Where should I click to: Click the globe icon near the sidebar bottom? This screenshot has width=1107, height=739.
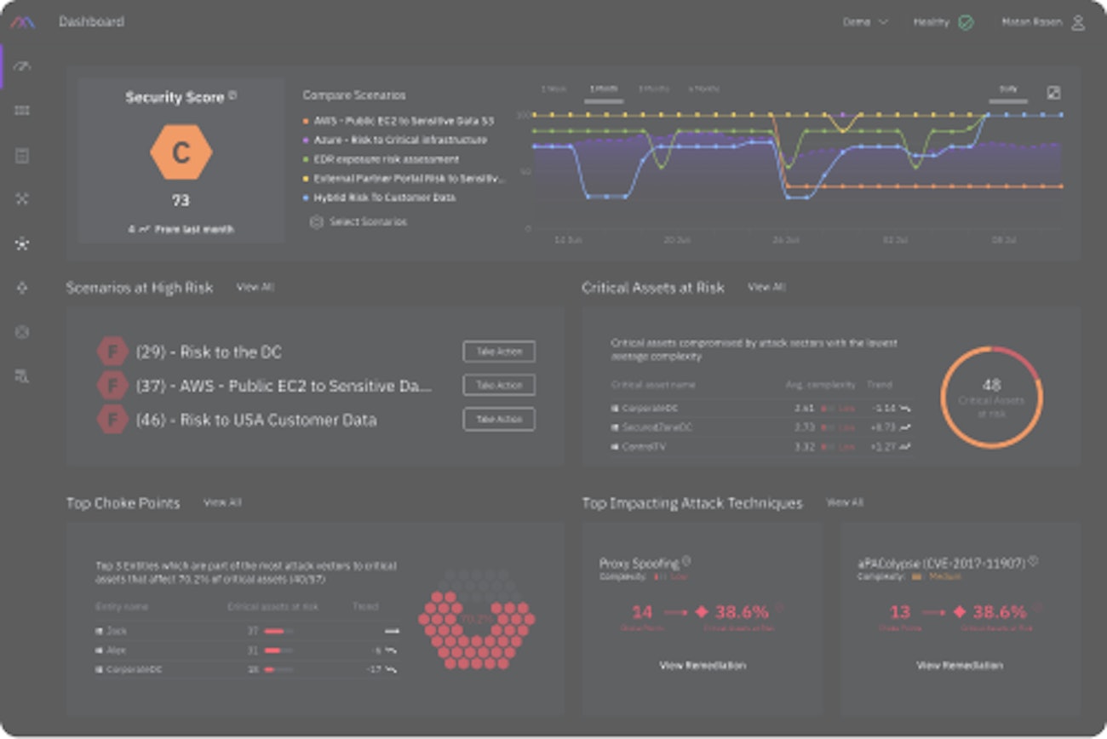23,334
